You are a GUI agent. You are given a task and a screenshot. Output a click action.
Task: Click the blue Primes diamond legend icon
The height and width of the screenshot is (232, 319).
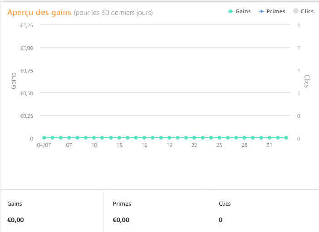261,11
